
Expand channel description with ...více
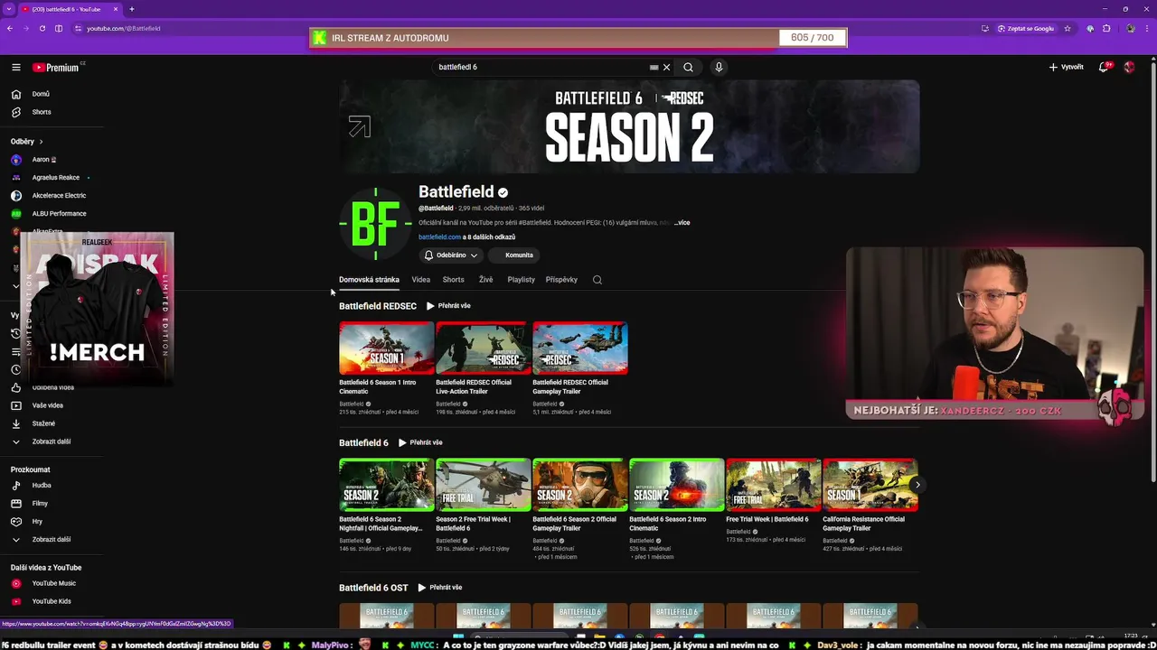click(682, 223)
